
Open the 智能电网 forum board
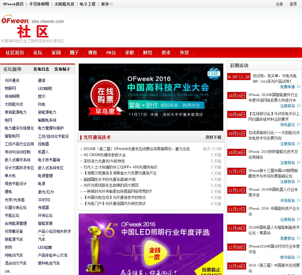(x=12, y=136)
